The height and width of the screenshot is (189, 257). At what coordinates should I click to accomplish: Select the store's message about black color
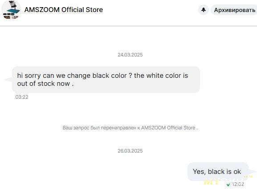click(x=106, y=80)
